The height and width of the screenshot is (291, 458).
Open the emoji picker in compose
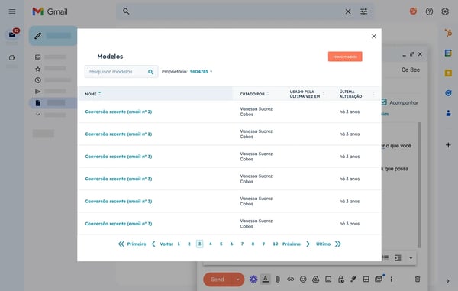point(303,280)
